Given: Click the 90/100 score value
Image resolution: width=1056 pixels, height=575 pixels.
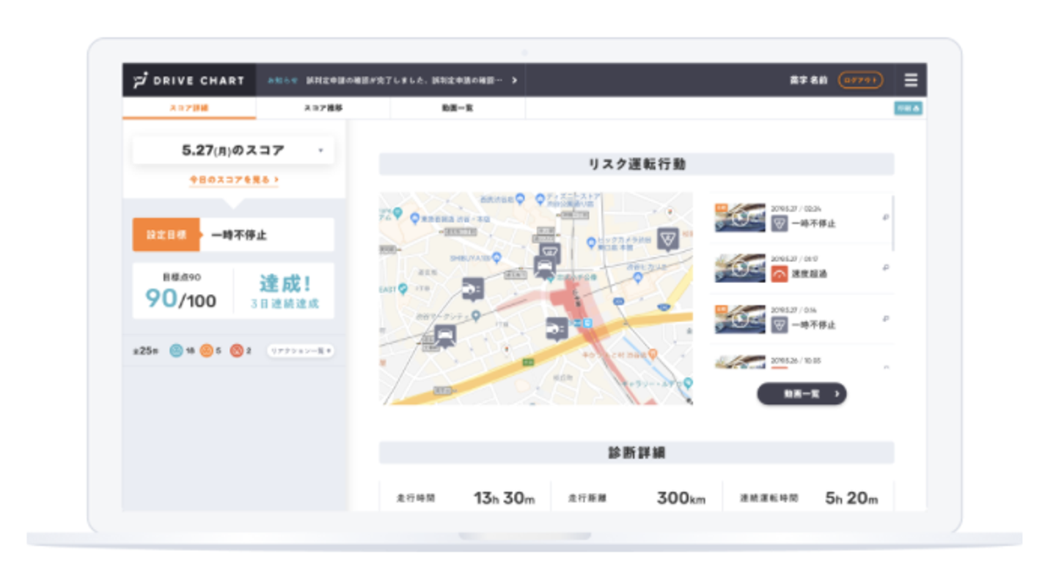Looking at the screenshot, I should click(180, 299).
